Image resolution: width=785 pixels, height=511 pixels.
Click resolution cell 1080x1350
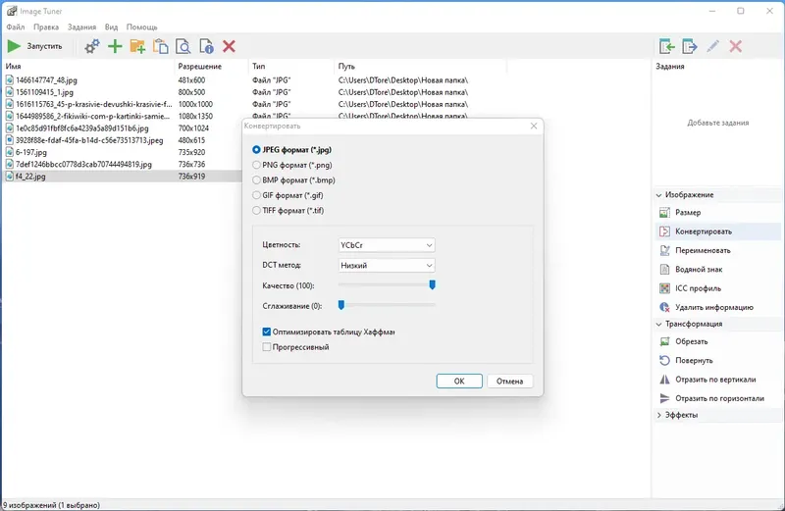point(195,116)
